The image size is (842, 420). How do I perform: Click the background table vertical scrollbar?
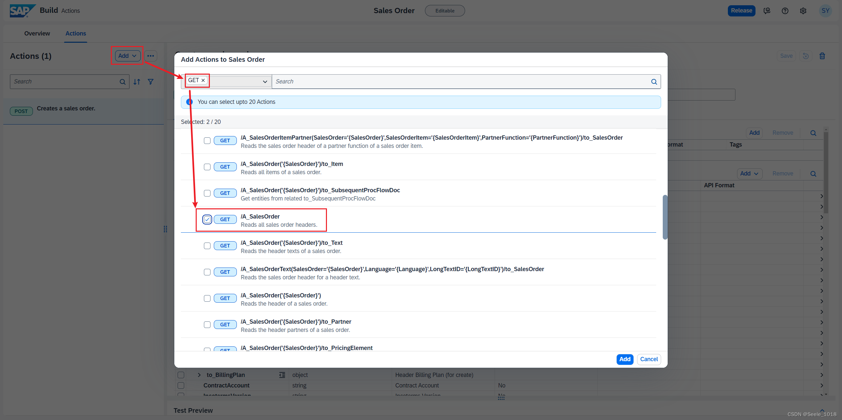click(x=826, y=173)
